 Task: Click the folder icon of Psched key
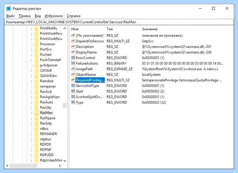pos(36,55)
